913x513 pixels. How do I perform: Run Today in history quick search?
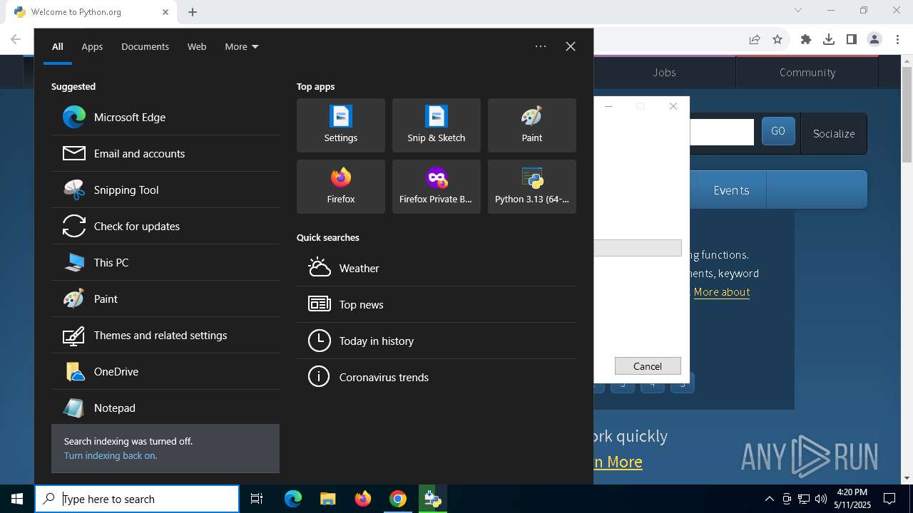click(x=437, y=341)
